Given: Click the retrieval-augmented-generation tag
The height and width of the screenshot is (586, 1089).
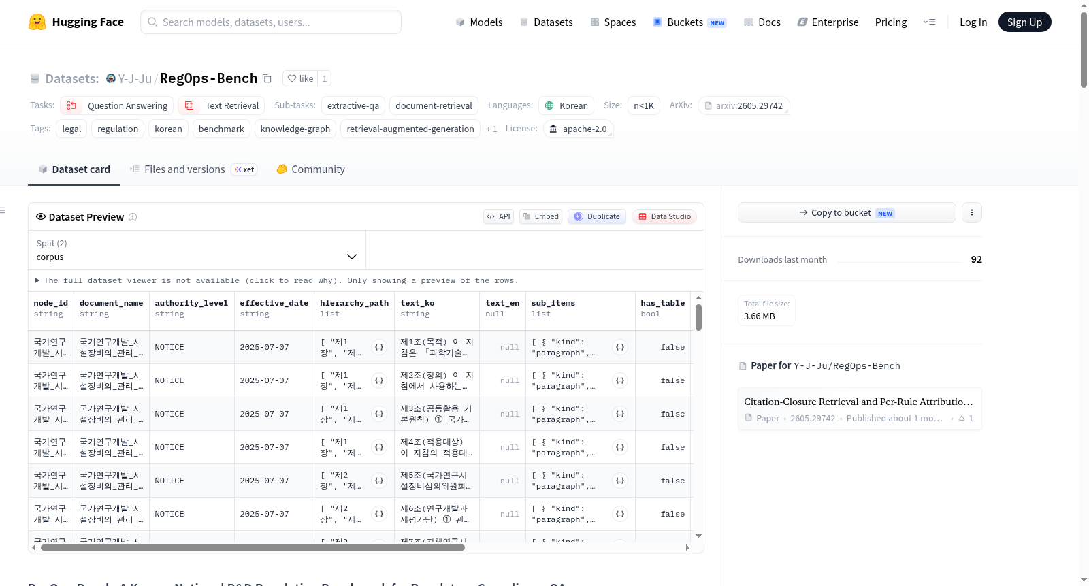Looking at the screenshot, I should 410,129.
